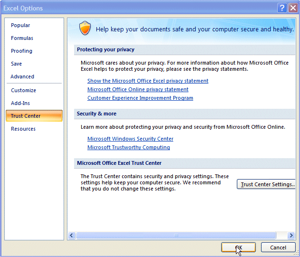Cancel the Excel Options dialog
This screenshot has width=300, height=257.
(x=278, y=247)
